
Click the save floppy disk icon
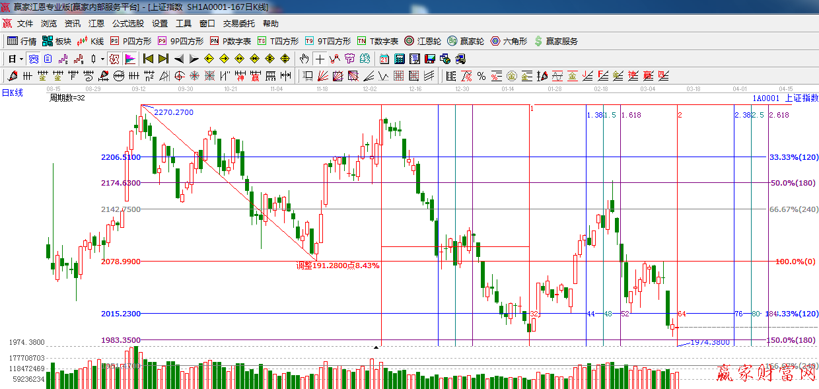coord(430,59)
